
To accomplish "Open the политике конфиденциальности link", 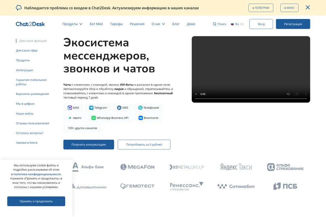I will pyautogui.click(x=37, y=174).
